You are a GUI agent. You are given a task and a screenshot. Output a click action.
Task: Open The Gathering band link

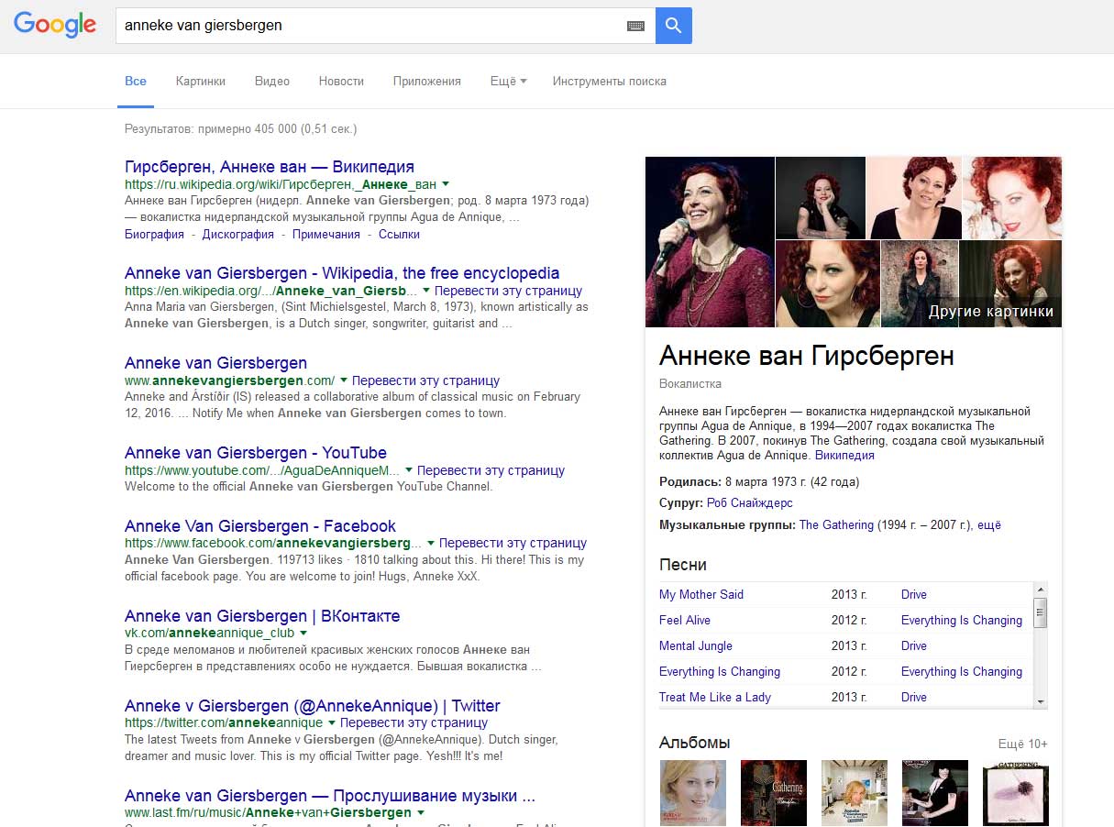tap(836, 525)
